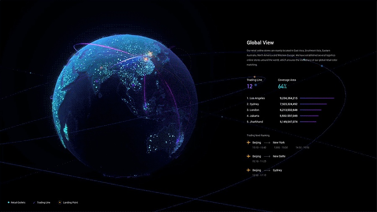Viewport: 377px width, 212px height.
Task: Click the New Delhi destination label
Action: click(279, 156)
